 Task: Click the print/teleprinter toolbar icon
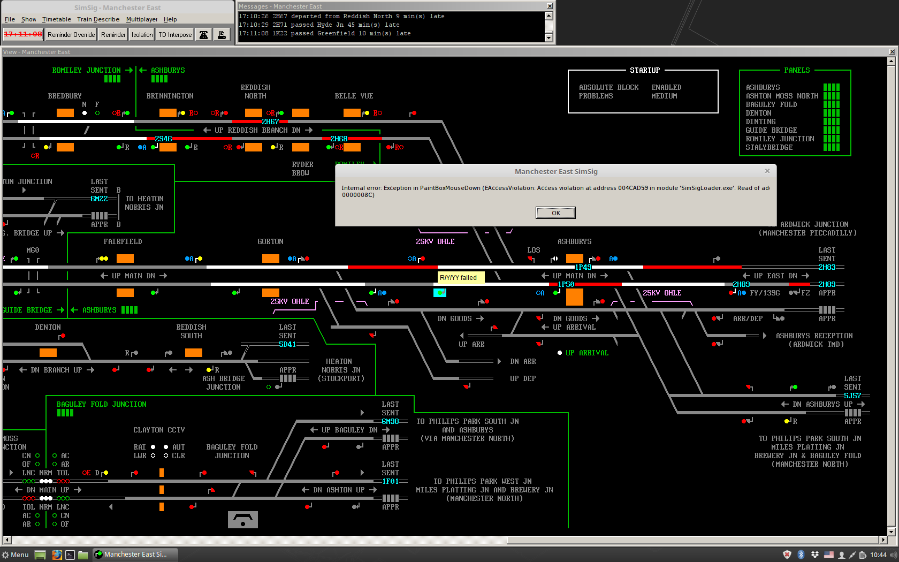click(222, 35)
